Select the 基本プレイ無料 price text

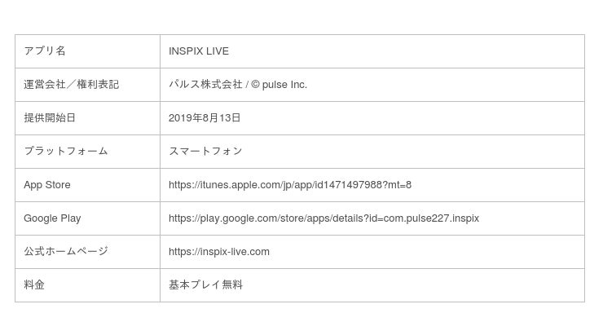[205, 285]
